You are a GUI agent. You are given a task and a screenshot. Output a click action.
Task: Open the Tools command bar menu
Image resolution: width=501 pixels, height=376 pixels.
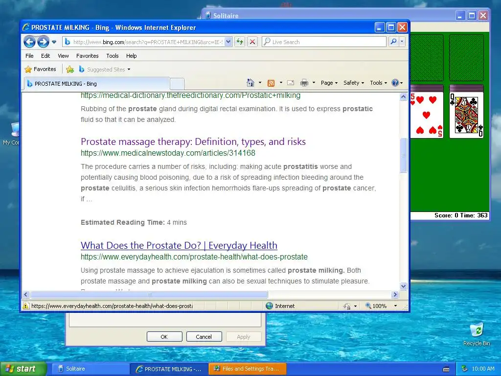click(378, 83)
